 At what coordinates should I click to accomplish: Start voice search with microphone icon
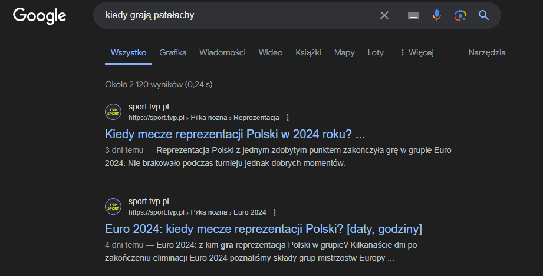437,15
